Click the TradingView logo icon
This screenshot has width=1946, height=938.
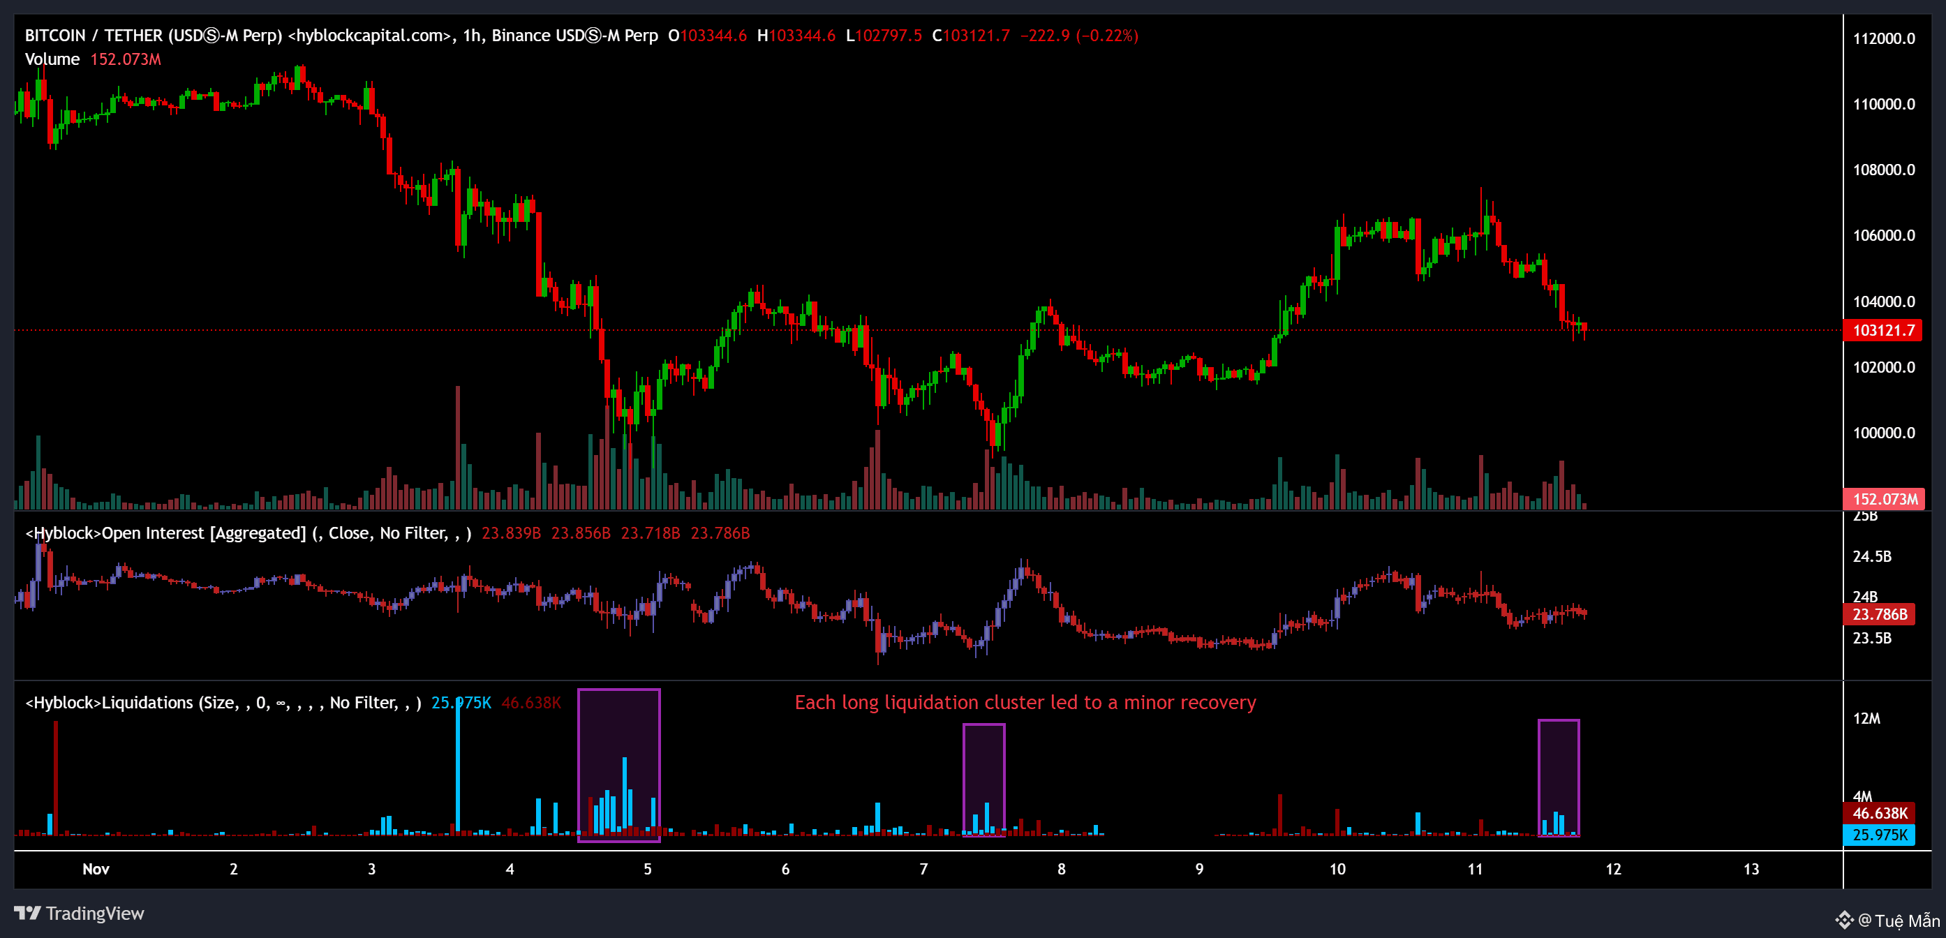click(x=27, y=913)
